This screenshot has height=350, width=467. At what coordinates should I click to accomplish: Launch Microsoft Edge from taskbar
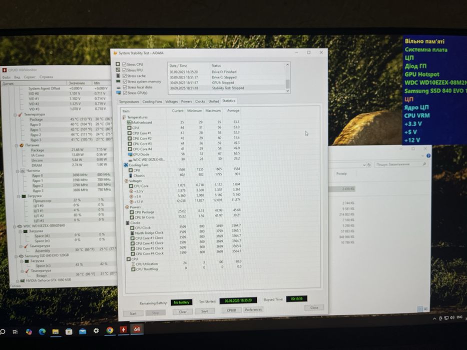point(42,331)
